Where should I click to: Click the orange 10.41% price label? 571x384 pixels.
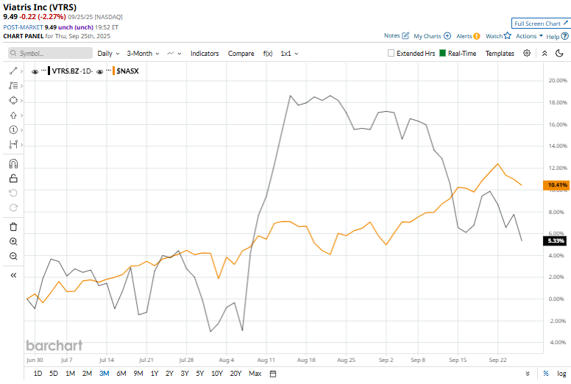(x=556, y=185)
